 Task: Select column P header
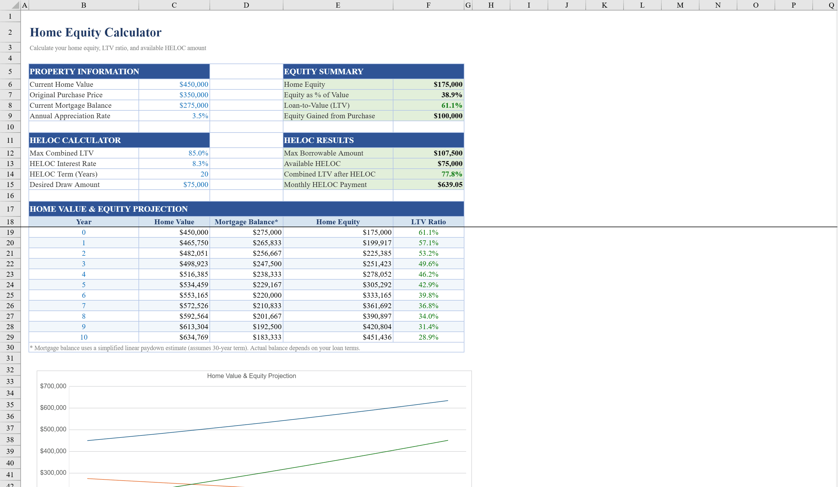click(793, 5)
